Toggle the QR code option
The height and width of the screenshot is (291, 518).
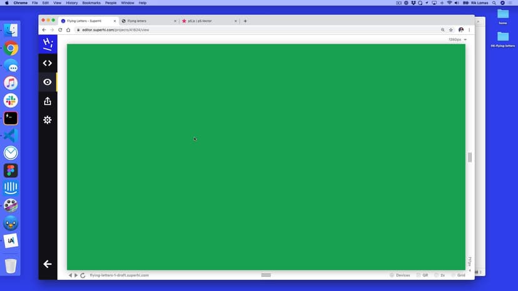pyautogui.click(x=422, y=275)
